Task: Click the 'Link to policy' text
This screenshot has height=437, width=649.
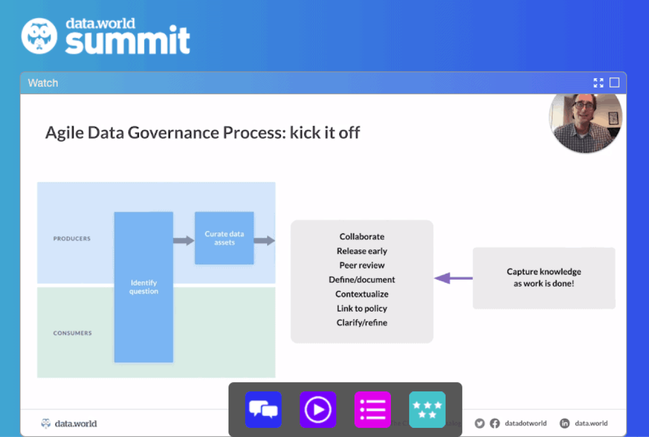Action: [x=362, y=308]
